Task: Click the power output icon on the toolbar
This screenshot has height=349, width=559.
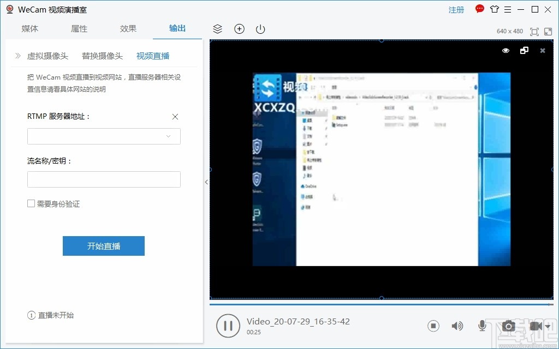Action: tap(260, 29)
